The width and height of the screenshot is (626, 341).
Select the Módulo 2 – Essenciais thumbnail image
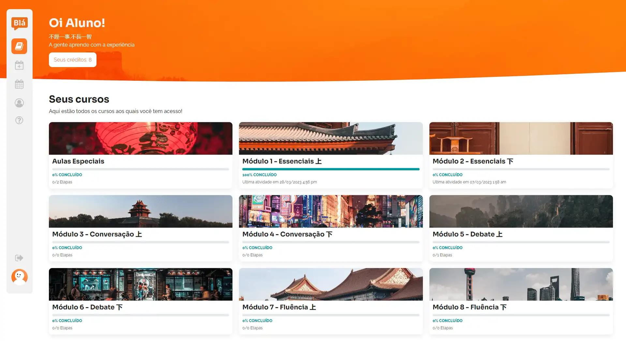pos(521,138)
